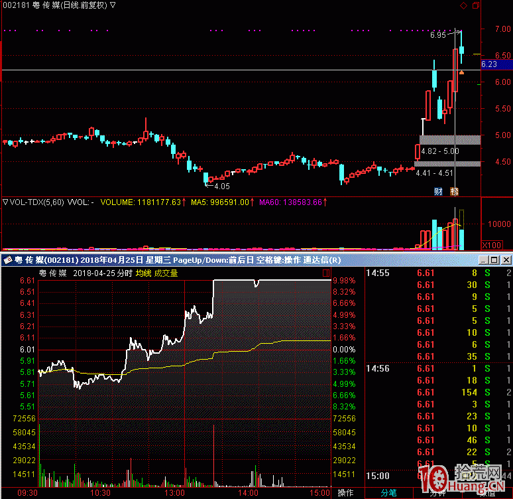Expand the VOL-TDX indicator menu triangle

5,202
